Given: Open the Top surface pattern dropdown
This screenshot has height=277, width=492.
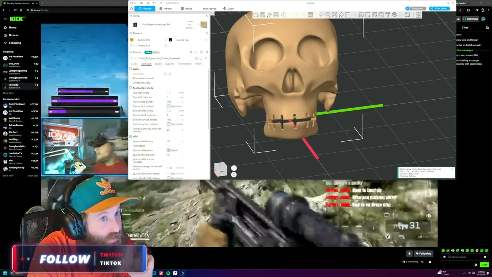Looking at the screenshot, I should click(175, 106).
